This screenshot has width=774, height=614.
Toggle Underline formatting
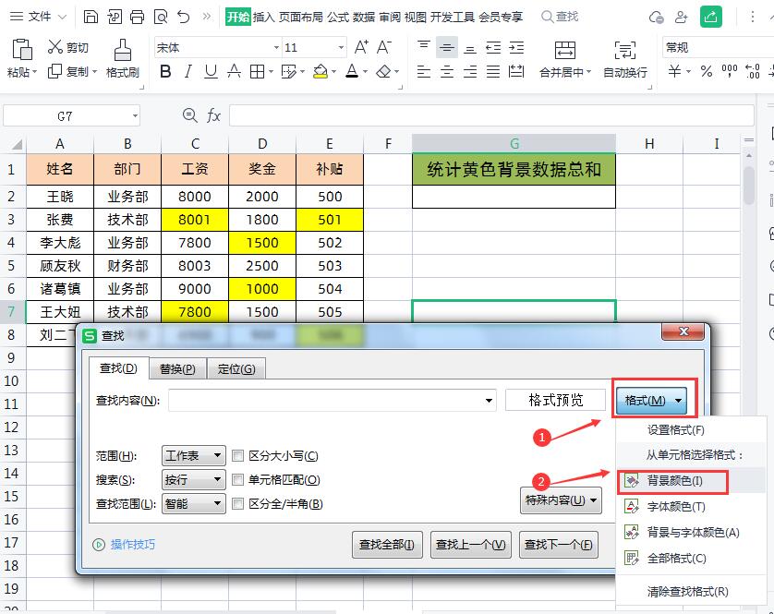pos(211,72)
